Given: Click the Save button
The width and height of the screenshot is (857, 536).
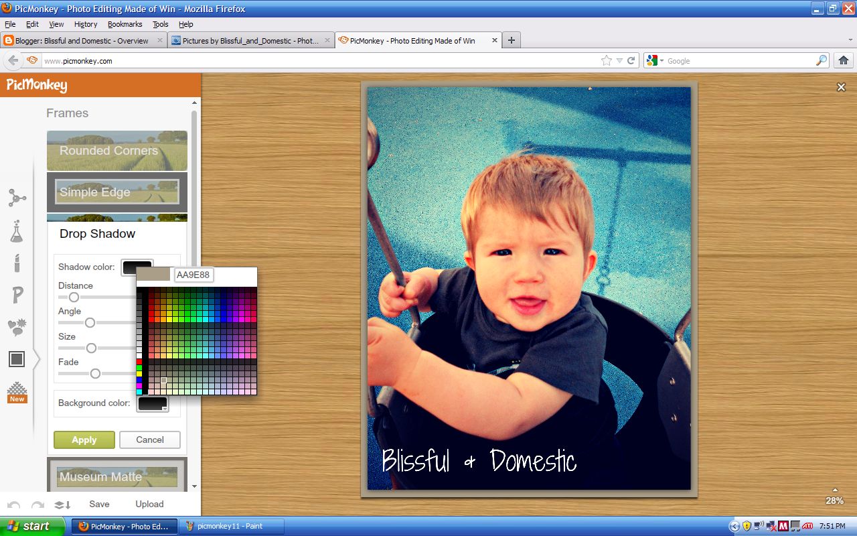Looking at the screenshot, I should coord(99,505).
